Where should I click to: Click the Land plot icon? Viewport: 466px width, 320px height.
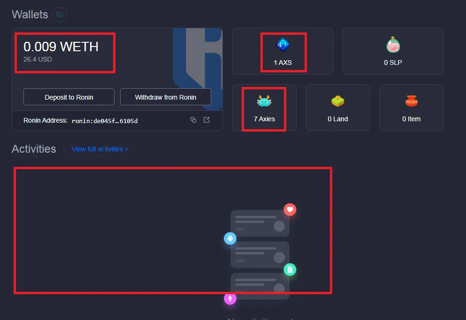(x=337, y=101)
